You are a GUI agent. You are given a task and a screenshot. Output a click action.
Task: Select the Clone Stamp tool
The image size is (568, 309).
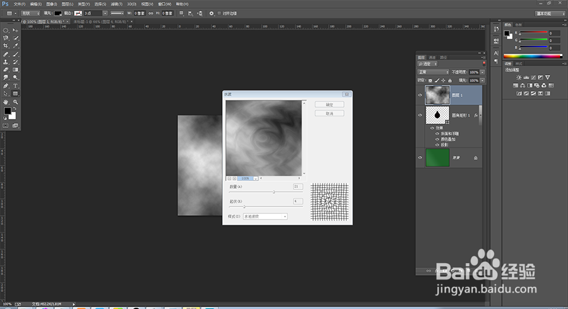click(x=6, y=62)
